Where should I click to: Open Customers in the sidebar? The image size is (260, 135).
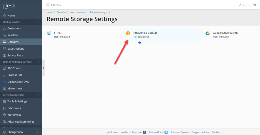coord(21,28)
